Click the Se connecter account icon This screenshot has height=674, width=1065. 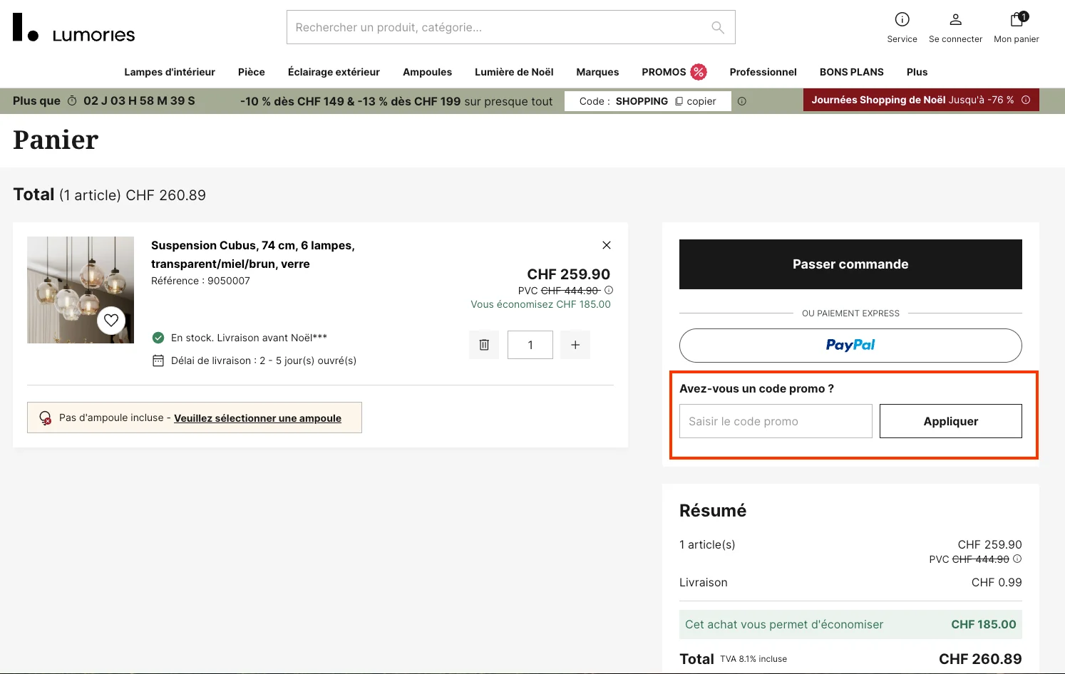pyautogui.click(x=955, y=19)
